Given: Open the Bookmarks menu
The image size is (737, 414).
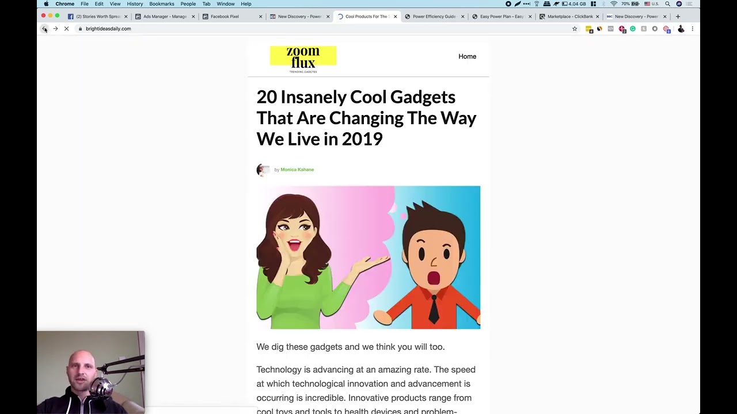Looking at the screenshot, I should [x=162, y=4].
